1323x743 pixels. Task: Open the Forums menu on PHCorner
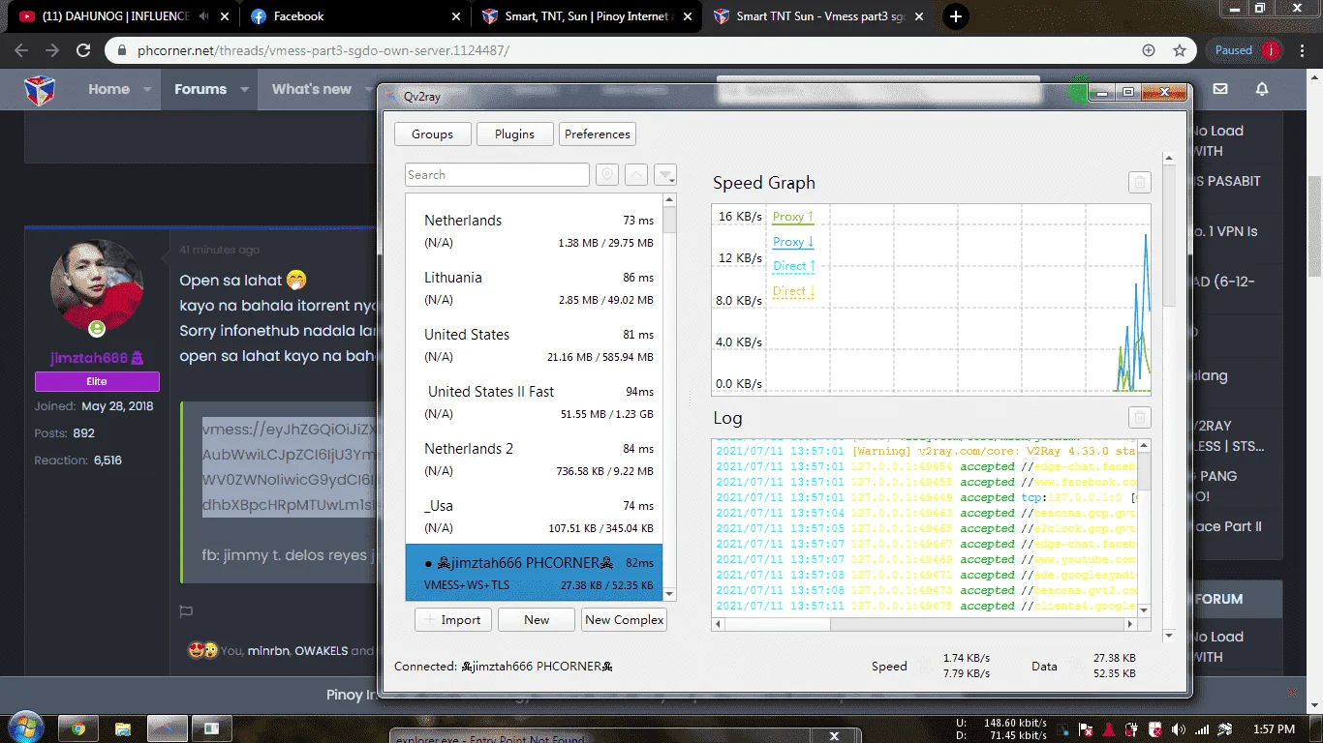click(x=200, y=89)
